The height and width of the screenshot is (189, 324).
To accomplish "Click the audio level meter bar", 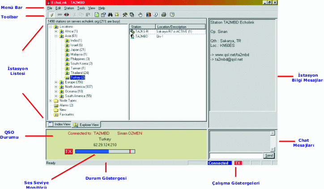I will point(105,152).
